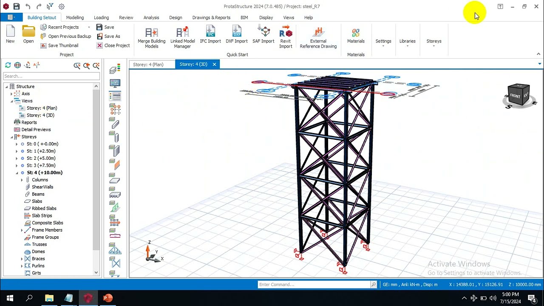Open the selection filter tool

(x=50, y=6)
